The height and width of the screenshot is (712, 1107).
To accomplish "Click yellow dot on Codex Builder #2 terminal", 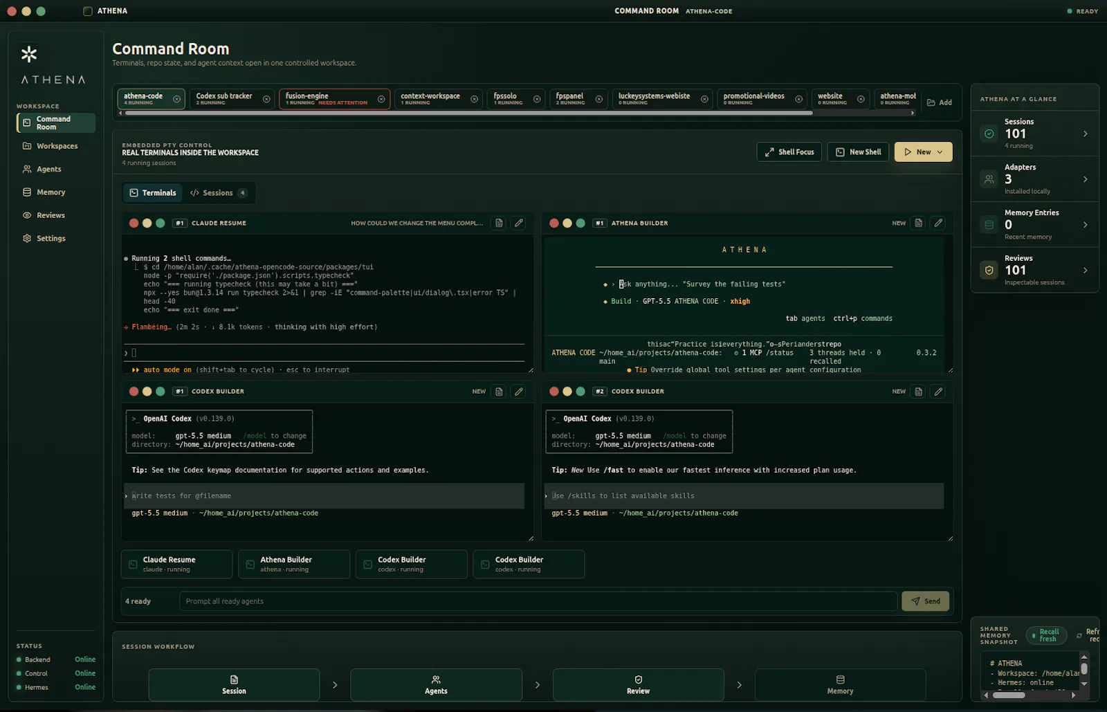I will tap(567, 392).
